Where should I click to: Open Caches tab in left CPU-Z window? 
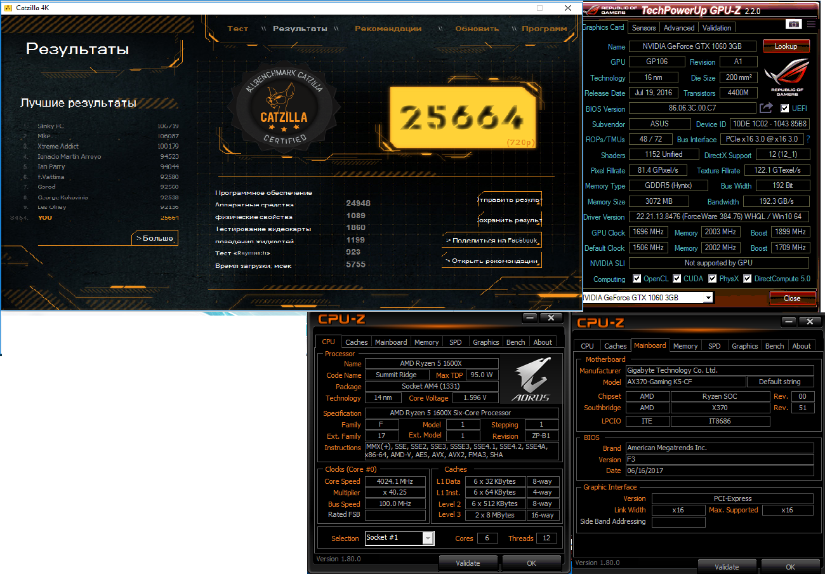pos(357,342)
